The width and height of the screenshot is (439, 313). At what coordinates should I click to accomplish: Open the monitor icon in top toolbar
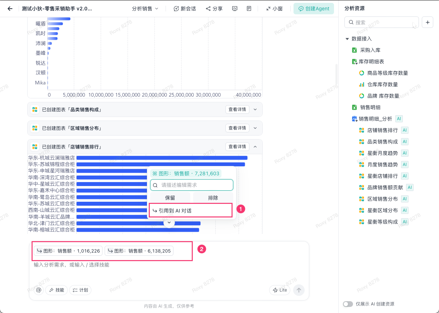(x=235, y=9)
